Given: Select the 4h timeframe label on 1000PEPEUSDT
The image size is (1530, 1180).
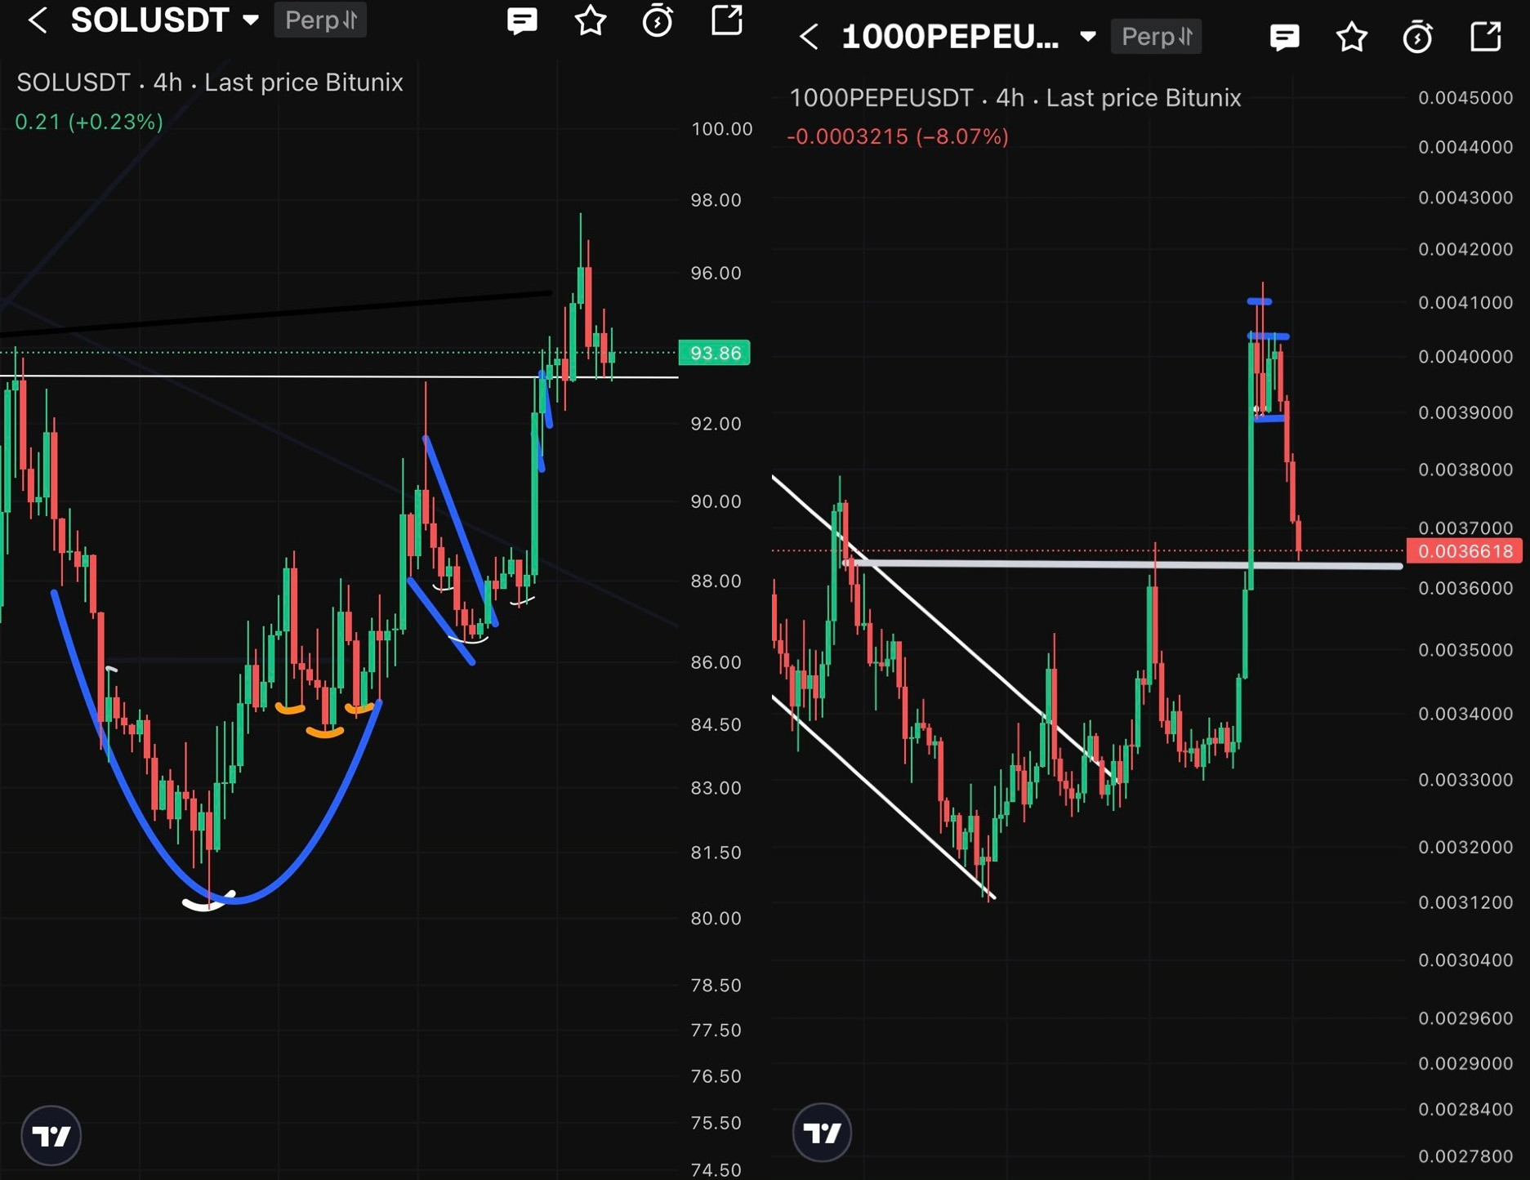Looking at the screenshot, I should pyautogui.click(x=1009, y=97).
